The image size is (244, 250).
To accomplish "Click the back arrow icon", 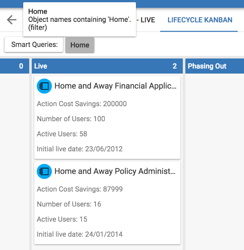I will 12,20.
